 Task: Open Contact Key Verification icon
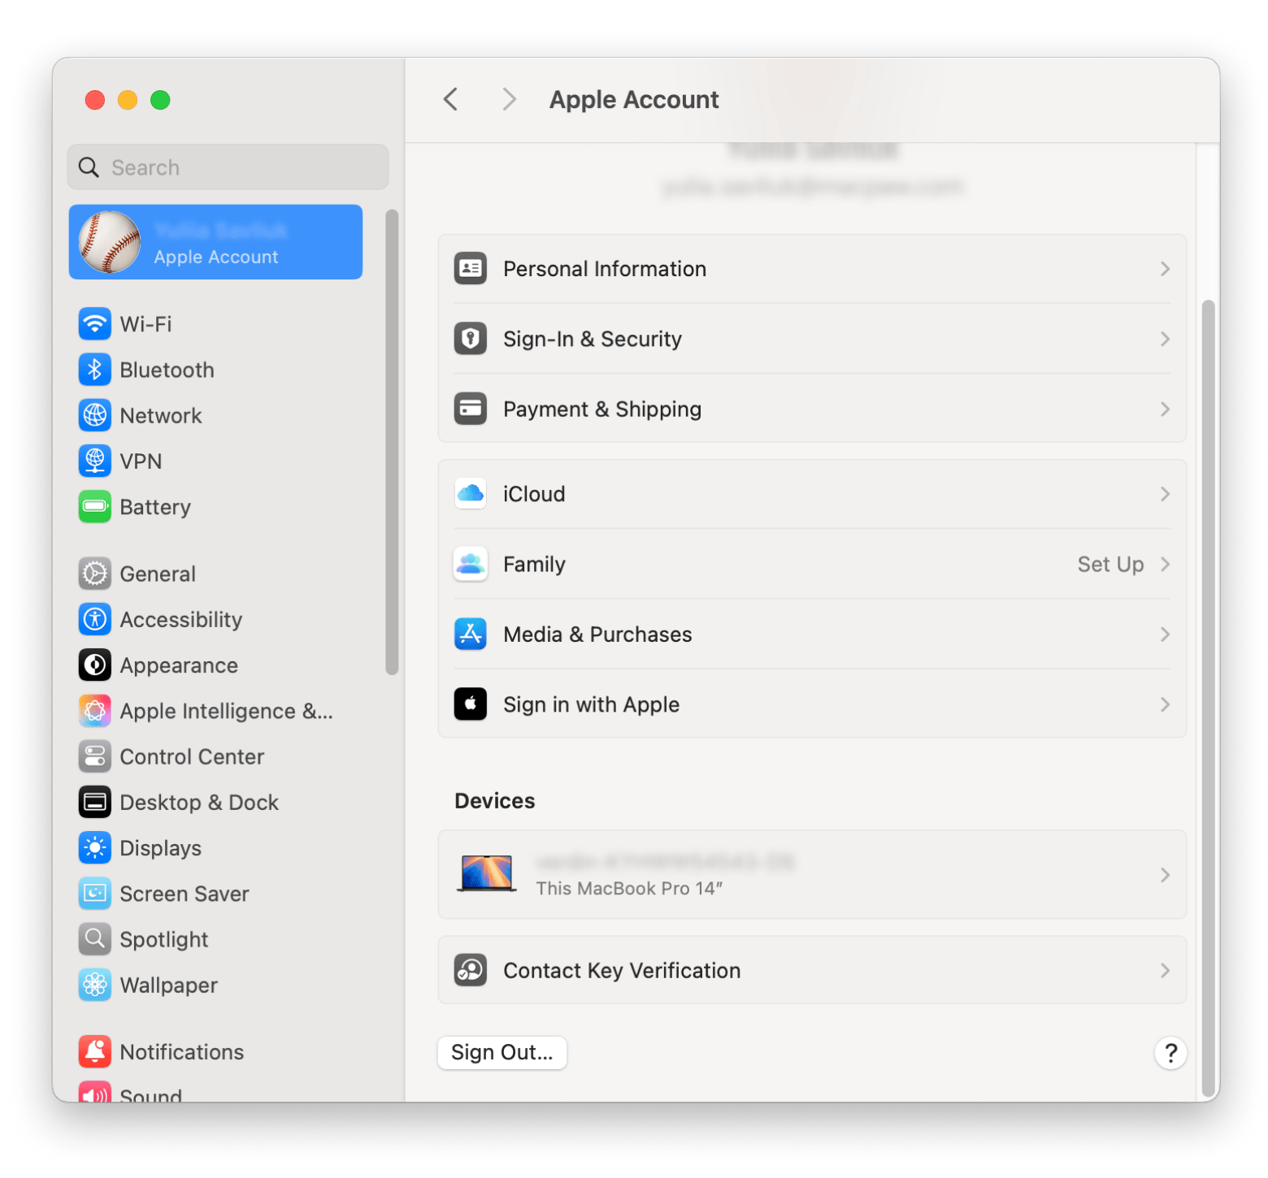tap(471, 970)
